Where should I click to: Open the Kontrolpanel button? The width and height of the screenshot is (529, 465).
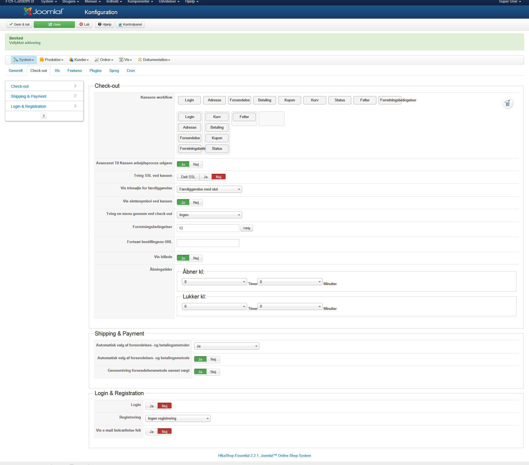click(130, 25)
